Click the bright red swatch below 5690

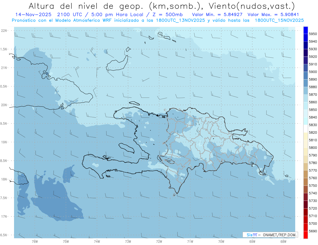[306, 235]
